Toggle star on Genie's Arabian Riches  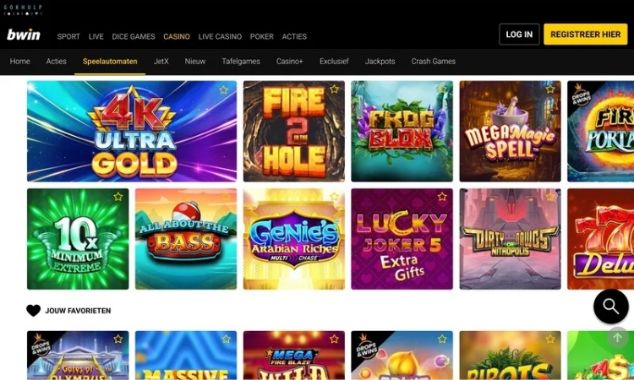(334, 197)
